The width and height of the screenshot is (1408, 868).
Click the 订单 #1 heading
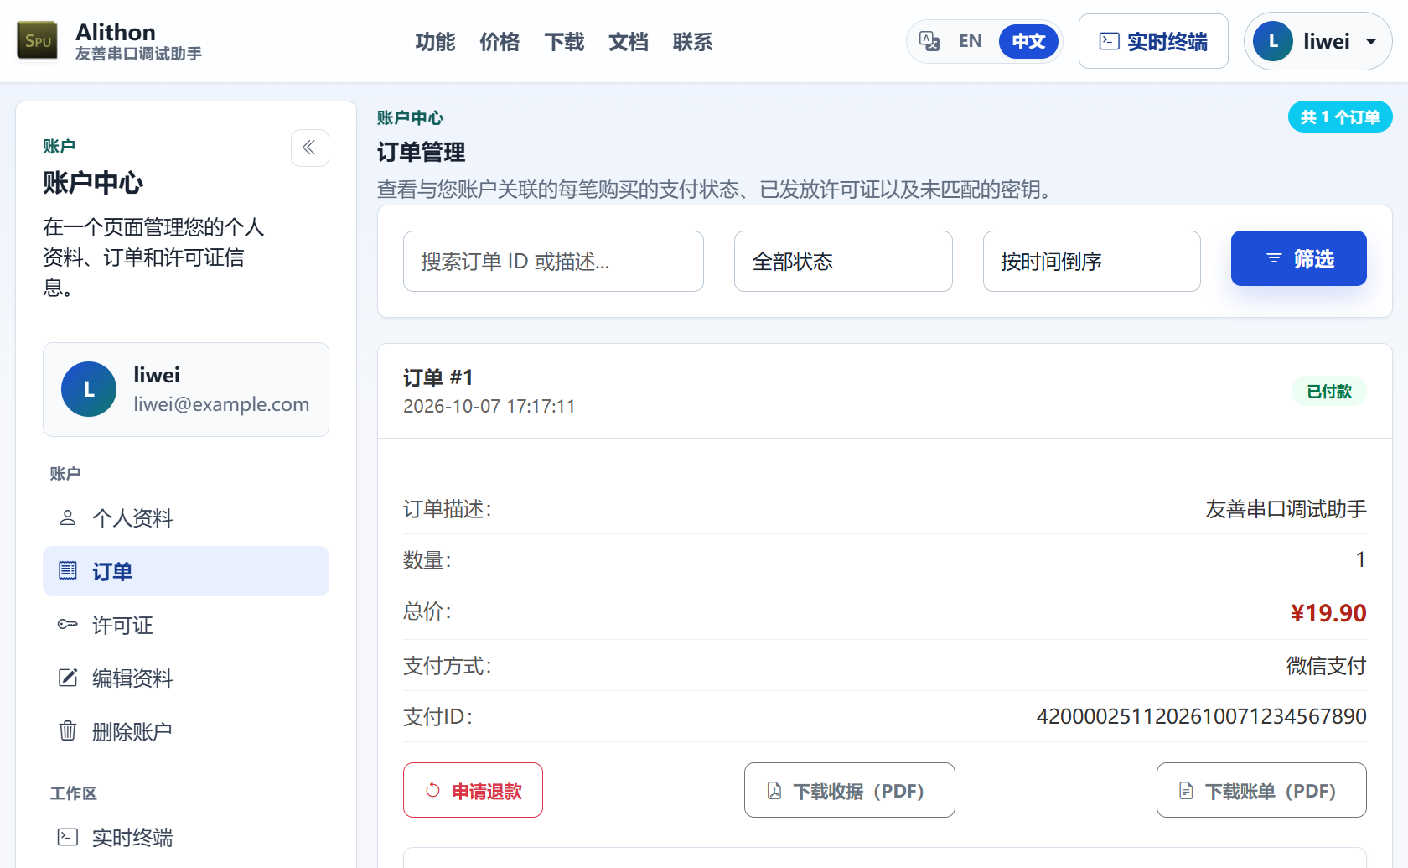pyautogui.click(x=438, y=377)
